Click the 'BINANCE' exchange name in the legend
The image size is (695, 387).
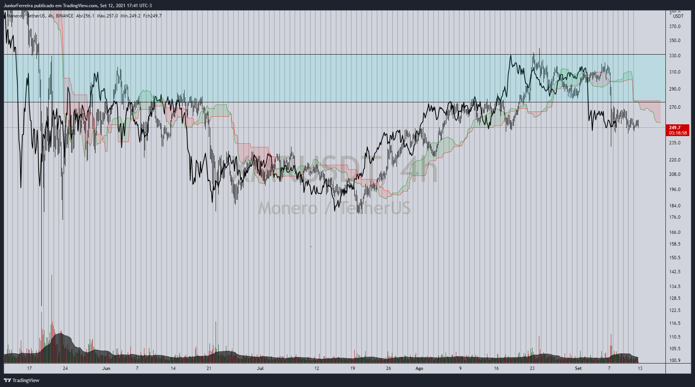(65, 16)
